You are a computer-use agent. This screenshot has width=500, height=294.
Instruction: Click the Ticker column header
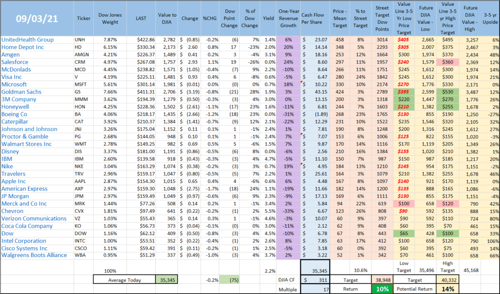pyautogui.click(x=83, y=19)
